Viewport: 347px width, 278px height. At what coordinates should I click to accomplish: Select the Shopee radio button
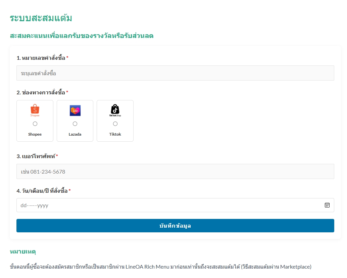coord(35,124)
